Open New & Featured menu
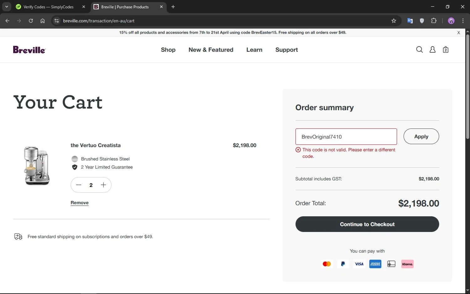 [211, 50]
